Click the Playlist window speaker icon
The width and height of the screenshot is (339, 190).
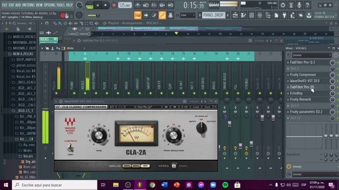[104, 23]
